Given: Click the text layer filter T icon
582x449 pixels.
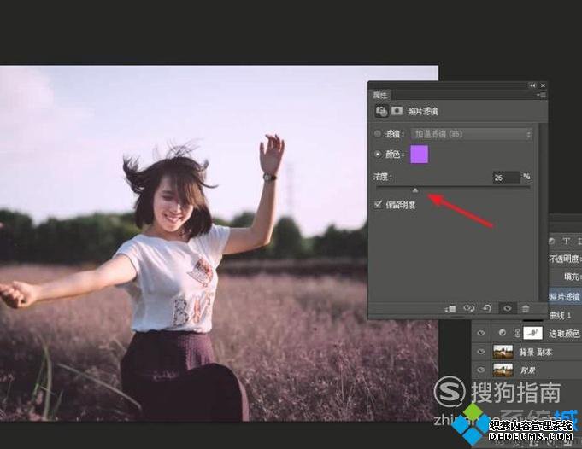Looking at the screenshot, I should [x=566, y=242].
